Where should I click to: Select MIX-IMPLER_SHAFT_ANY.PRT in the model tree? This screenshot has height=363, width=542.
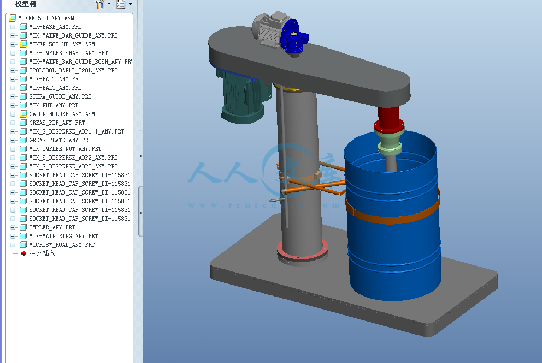[68, 53]
